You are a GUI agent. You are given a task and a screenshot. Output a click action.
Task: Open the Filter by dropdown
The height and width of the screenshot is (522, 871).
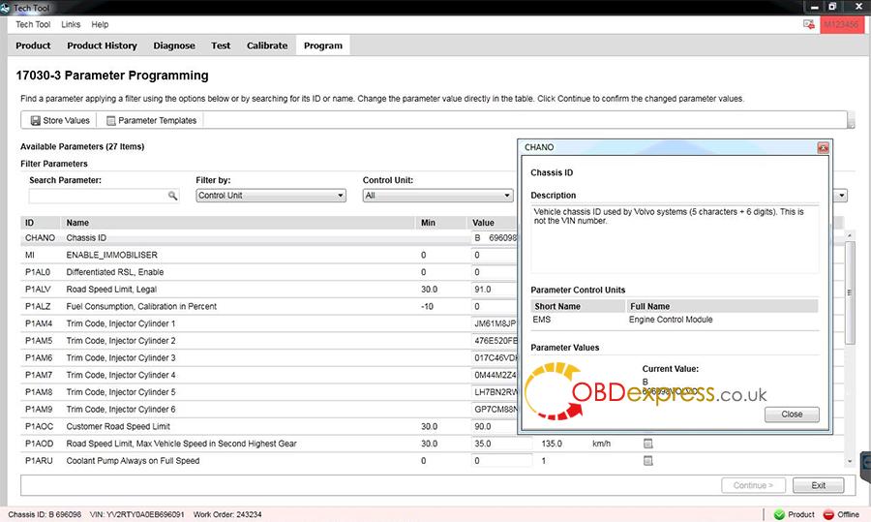(270, 196)
